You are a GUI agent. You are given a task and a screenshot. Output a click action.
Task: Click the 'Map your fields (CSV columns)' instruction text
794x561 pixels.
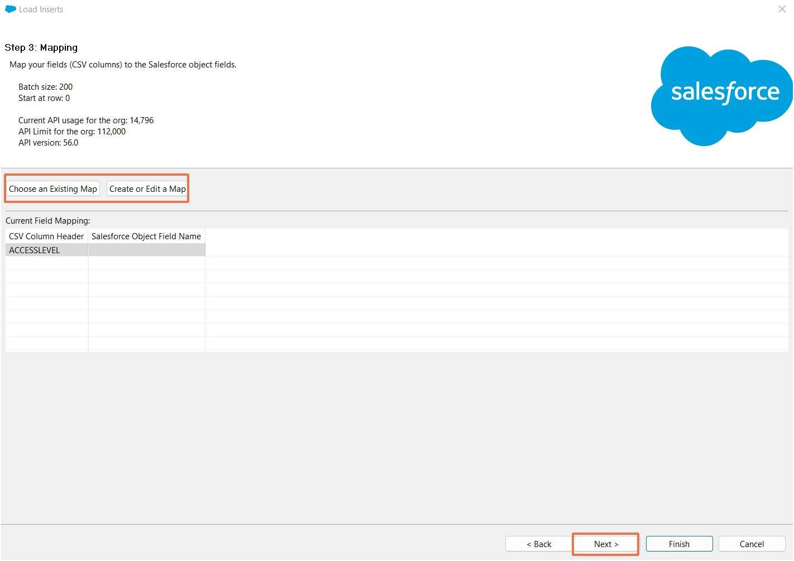(x=123, y=64)
